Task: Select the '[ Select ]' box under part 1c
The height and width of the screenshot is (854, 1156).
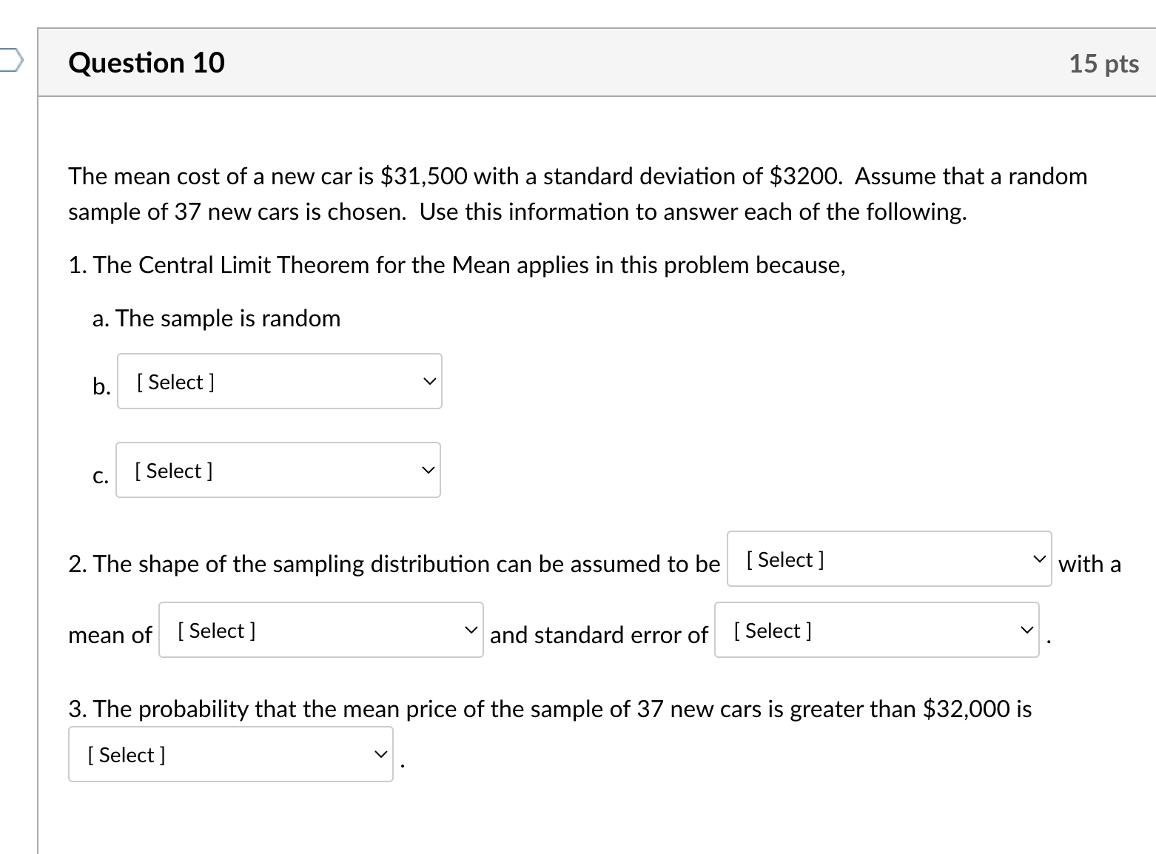Action: click(278, 470)
